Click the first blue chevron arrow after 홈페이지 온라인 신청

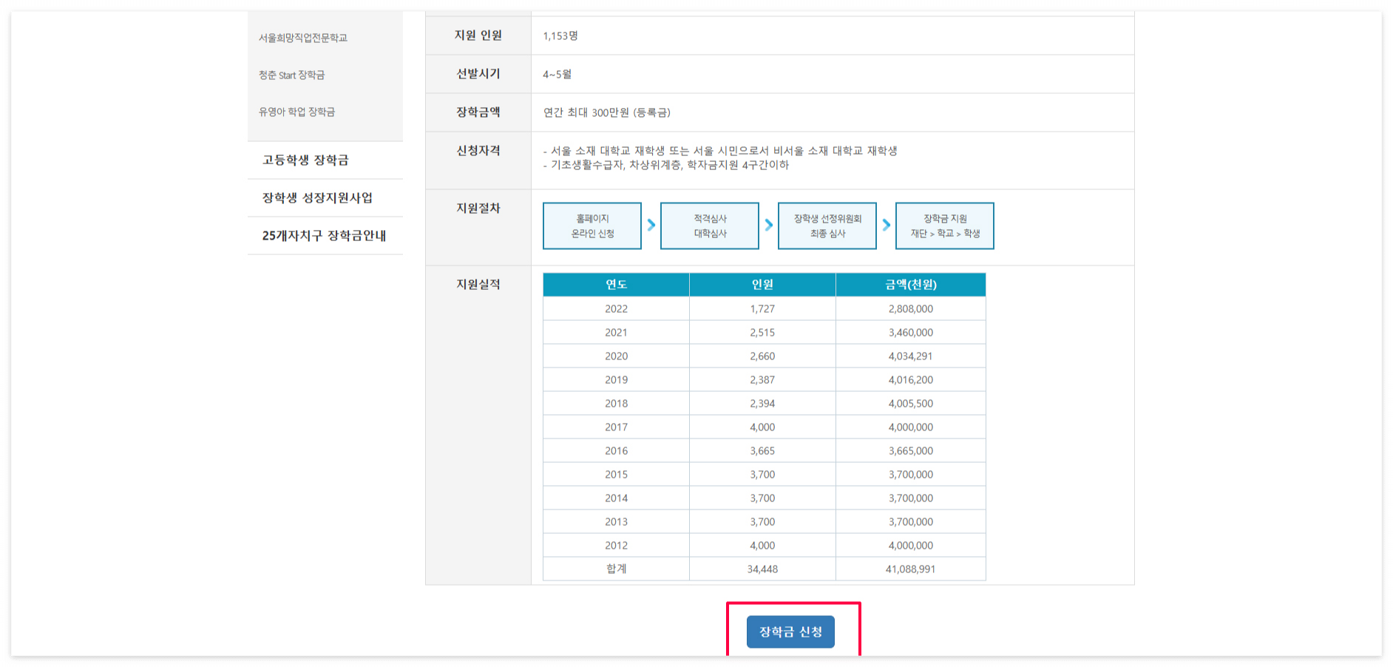[x=651, y=226]
